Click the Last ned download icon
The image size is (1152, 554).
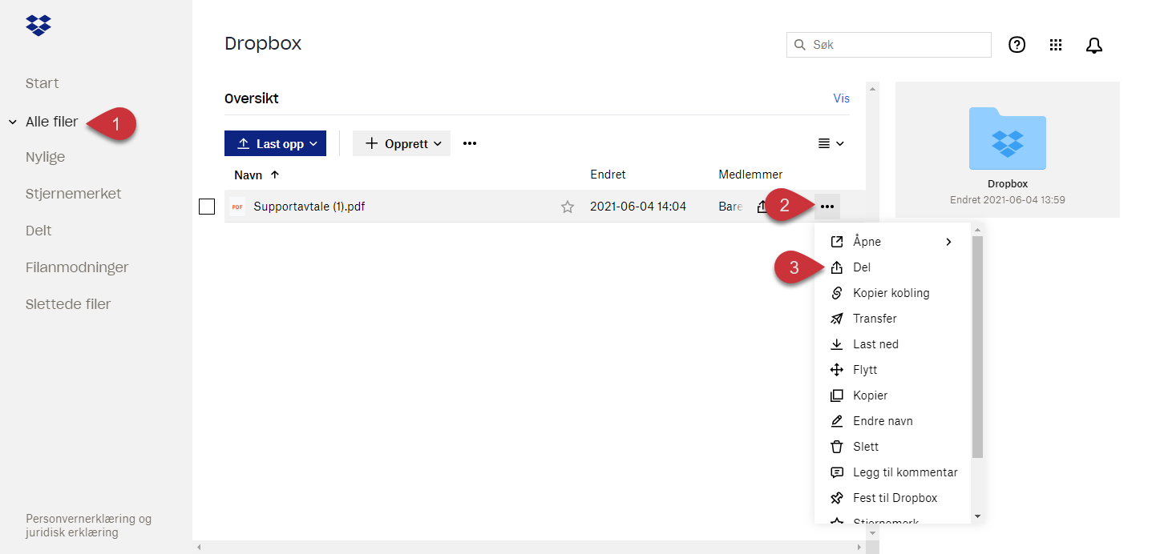837,344
